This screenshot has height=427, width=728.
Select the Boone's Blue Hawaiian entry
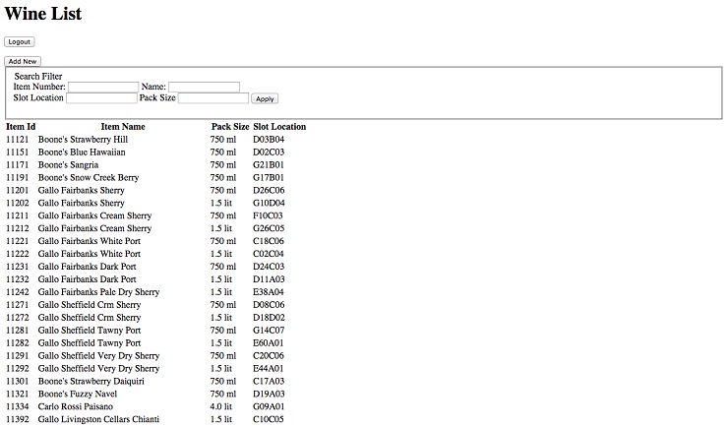pos(82,152)
